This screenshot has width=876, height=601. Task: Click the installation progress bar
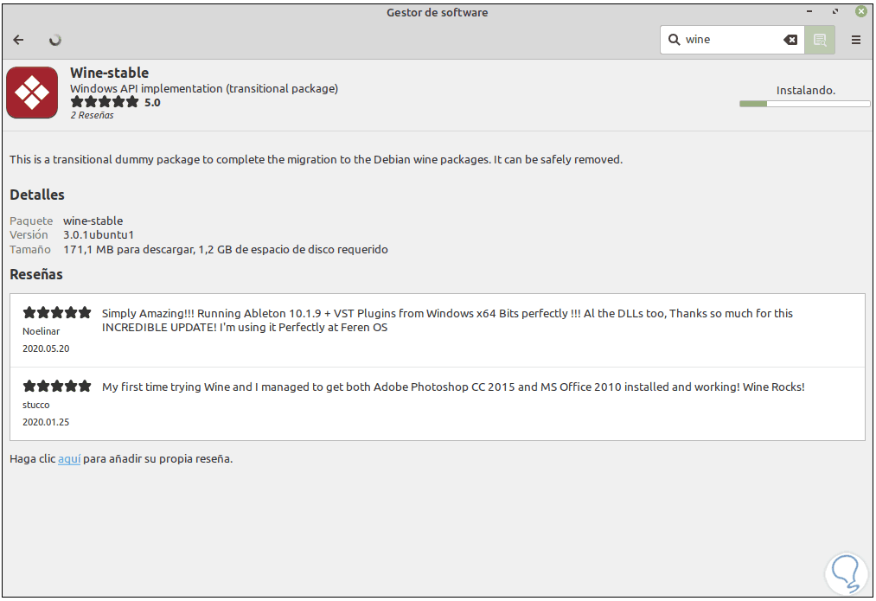coord(804,104)
